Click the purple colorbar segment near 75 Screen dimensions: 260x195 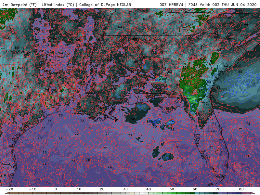click(x=230, y=193)
